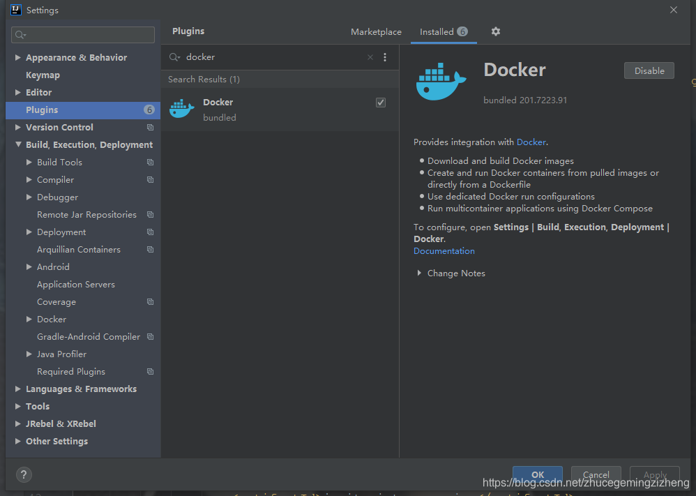This screenshot has width=696, height=496.
Task: Expand the Android node
Action: point(29,267)
